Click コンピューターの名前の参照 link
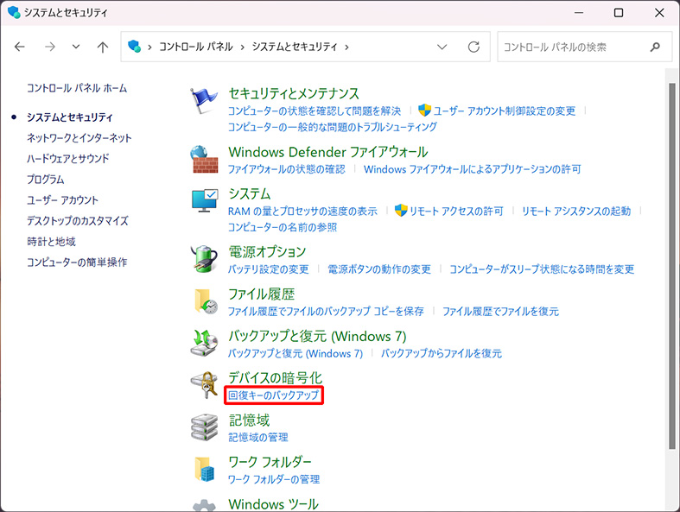Screen dimensions: 680x512 pyautogui.click(x=283, y=227)
